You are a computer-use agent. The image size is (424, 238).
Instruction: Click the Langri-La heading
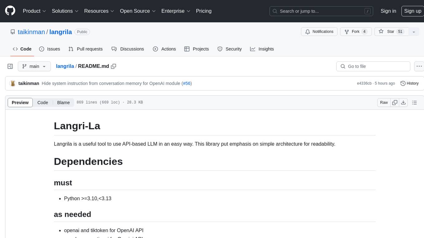[77, 126]
